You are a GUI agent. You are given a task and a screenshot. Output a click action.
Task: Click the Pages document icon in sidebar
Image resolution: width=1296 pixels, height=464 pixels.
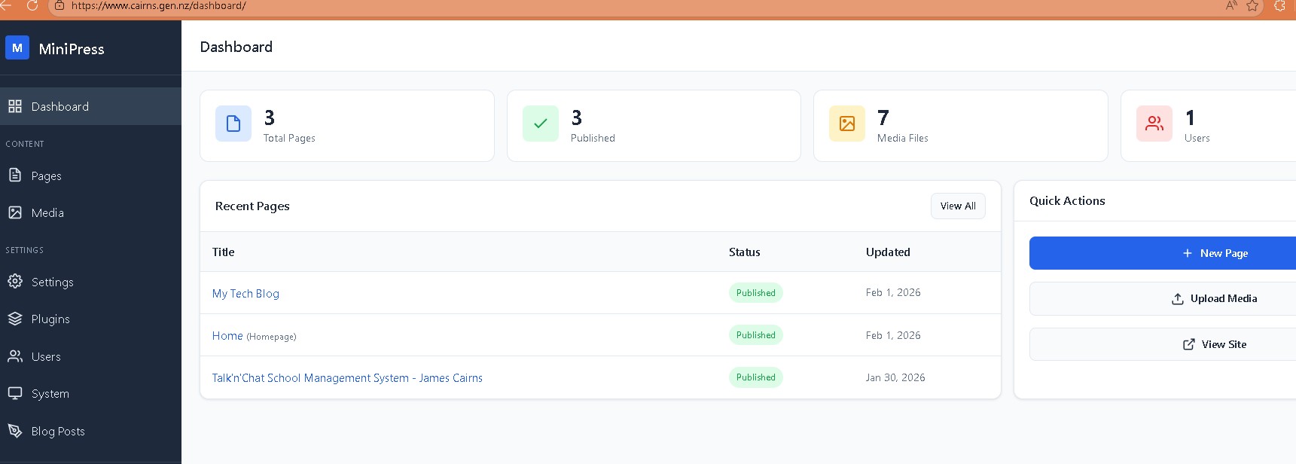(x=15, y=176)
